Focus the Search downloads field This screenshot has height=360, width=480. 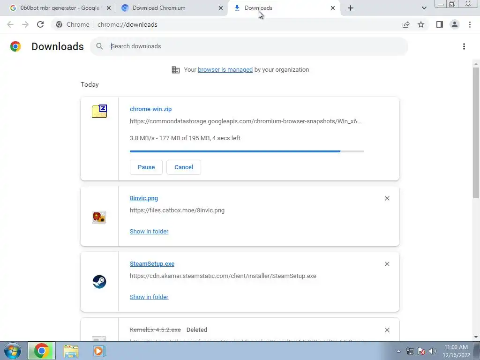249,46
